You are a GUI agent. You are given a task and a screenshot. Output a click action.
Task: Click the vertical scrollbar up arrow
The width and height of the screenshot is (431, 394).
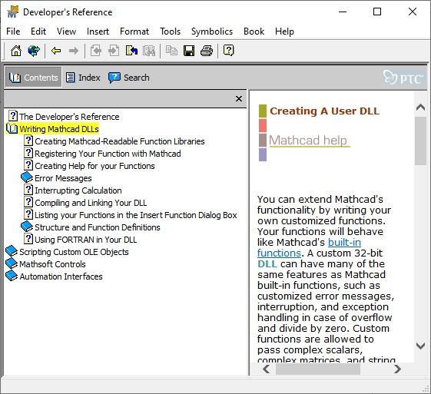(x=420, y=108)
